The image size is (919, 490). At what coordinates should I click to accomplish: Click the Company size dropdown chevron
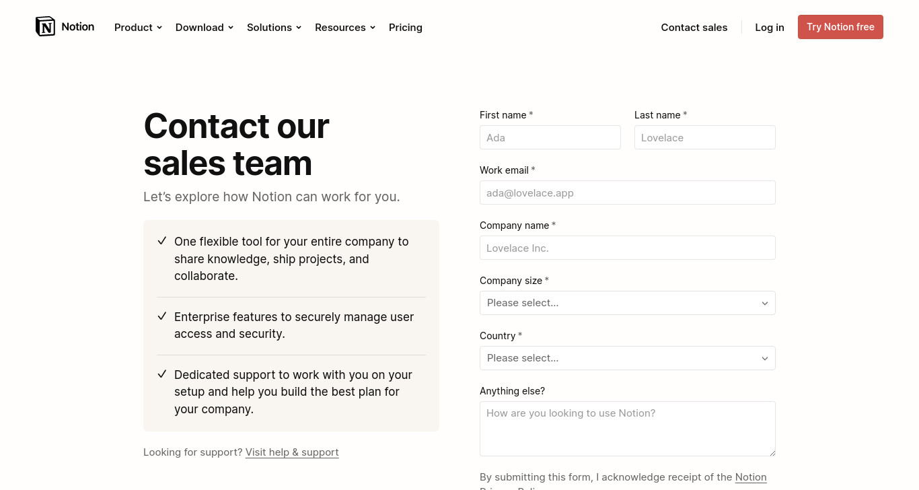(765, 304)
